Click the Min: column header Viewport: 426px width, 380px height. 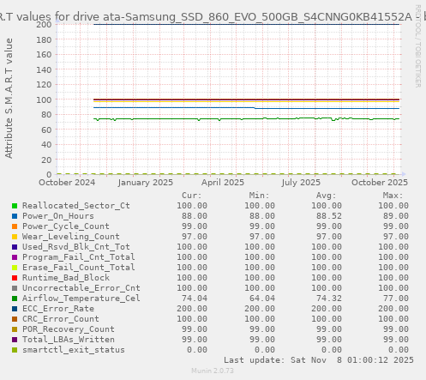259,196
